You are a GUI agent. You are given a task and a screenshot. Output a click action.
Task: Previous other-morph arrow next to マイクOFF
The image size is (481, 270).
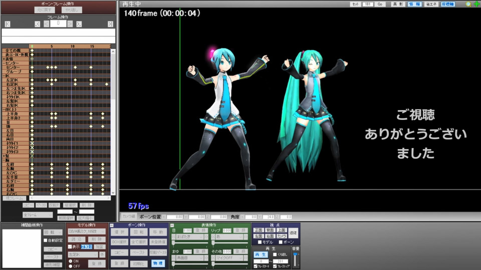(x=213, y=258)
